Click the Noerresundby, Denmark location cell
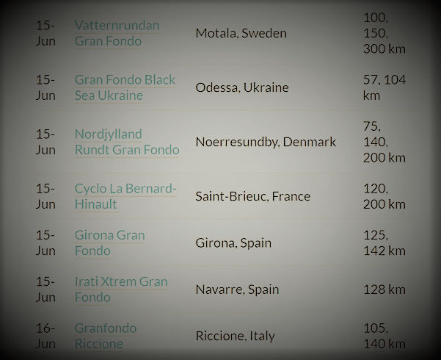 [x=266, y=142]
